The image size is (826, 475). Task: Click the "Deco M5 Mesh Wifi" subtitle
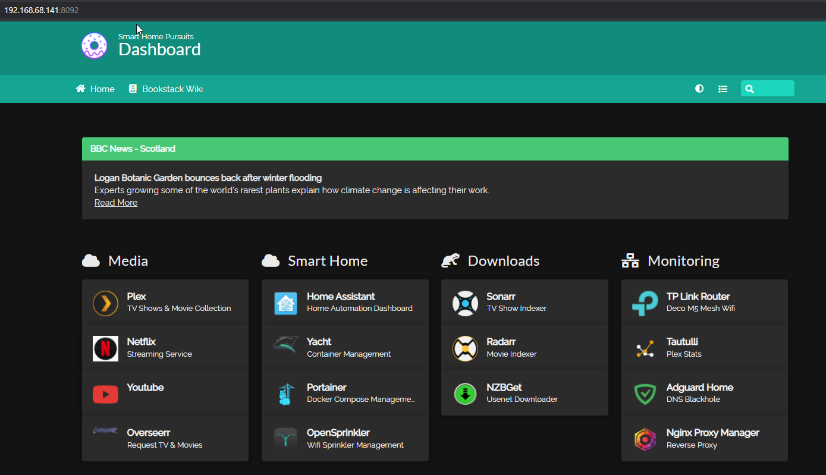click(x=701, y=308)
